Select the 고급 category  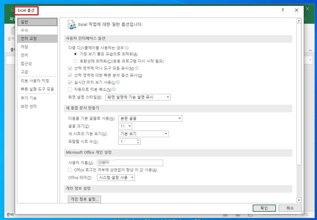click(x=37, y=72)
